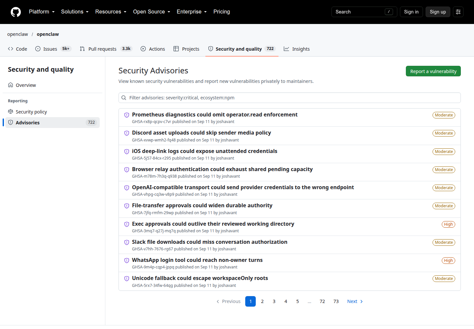Open the WhatsApp login tool advisory title
This screenshot has width=474, height=329.
[197, 260]
